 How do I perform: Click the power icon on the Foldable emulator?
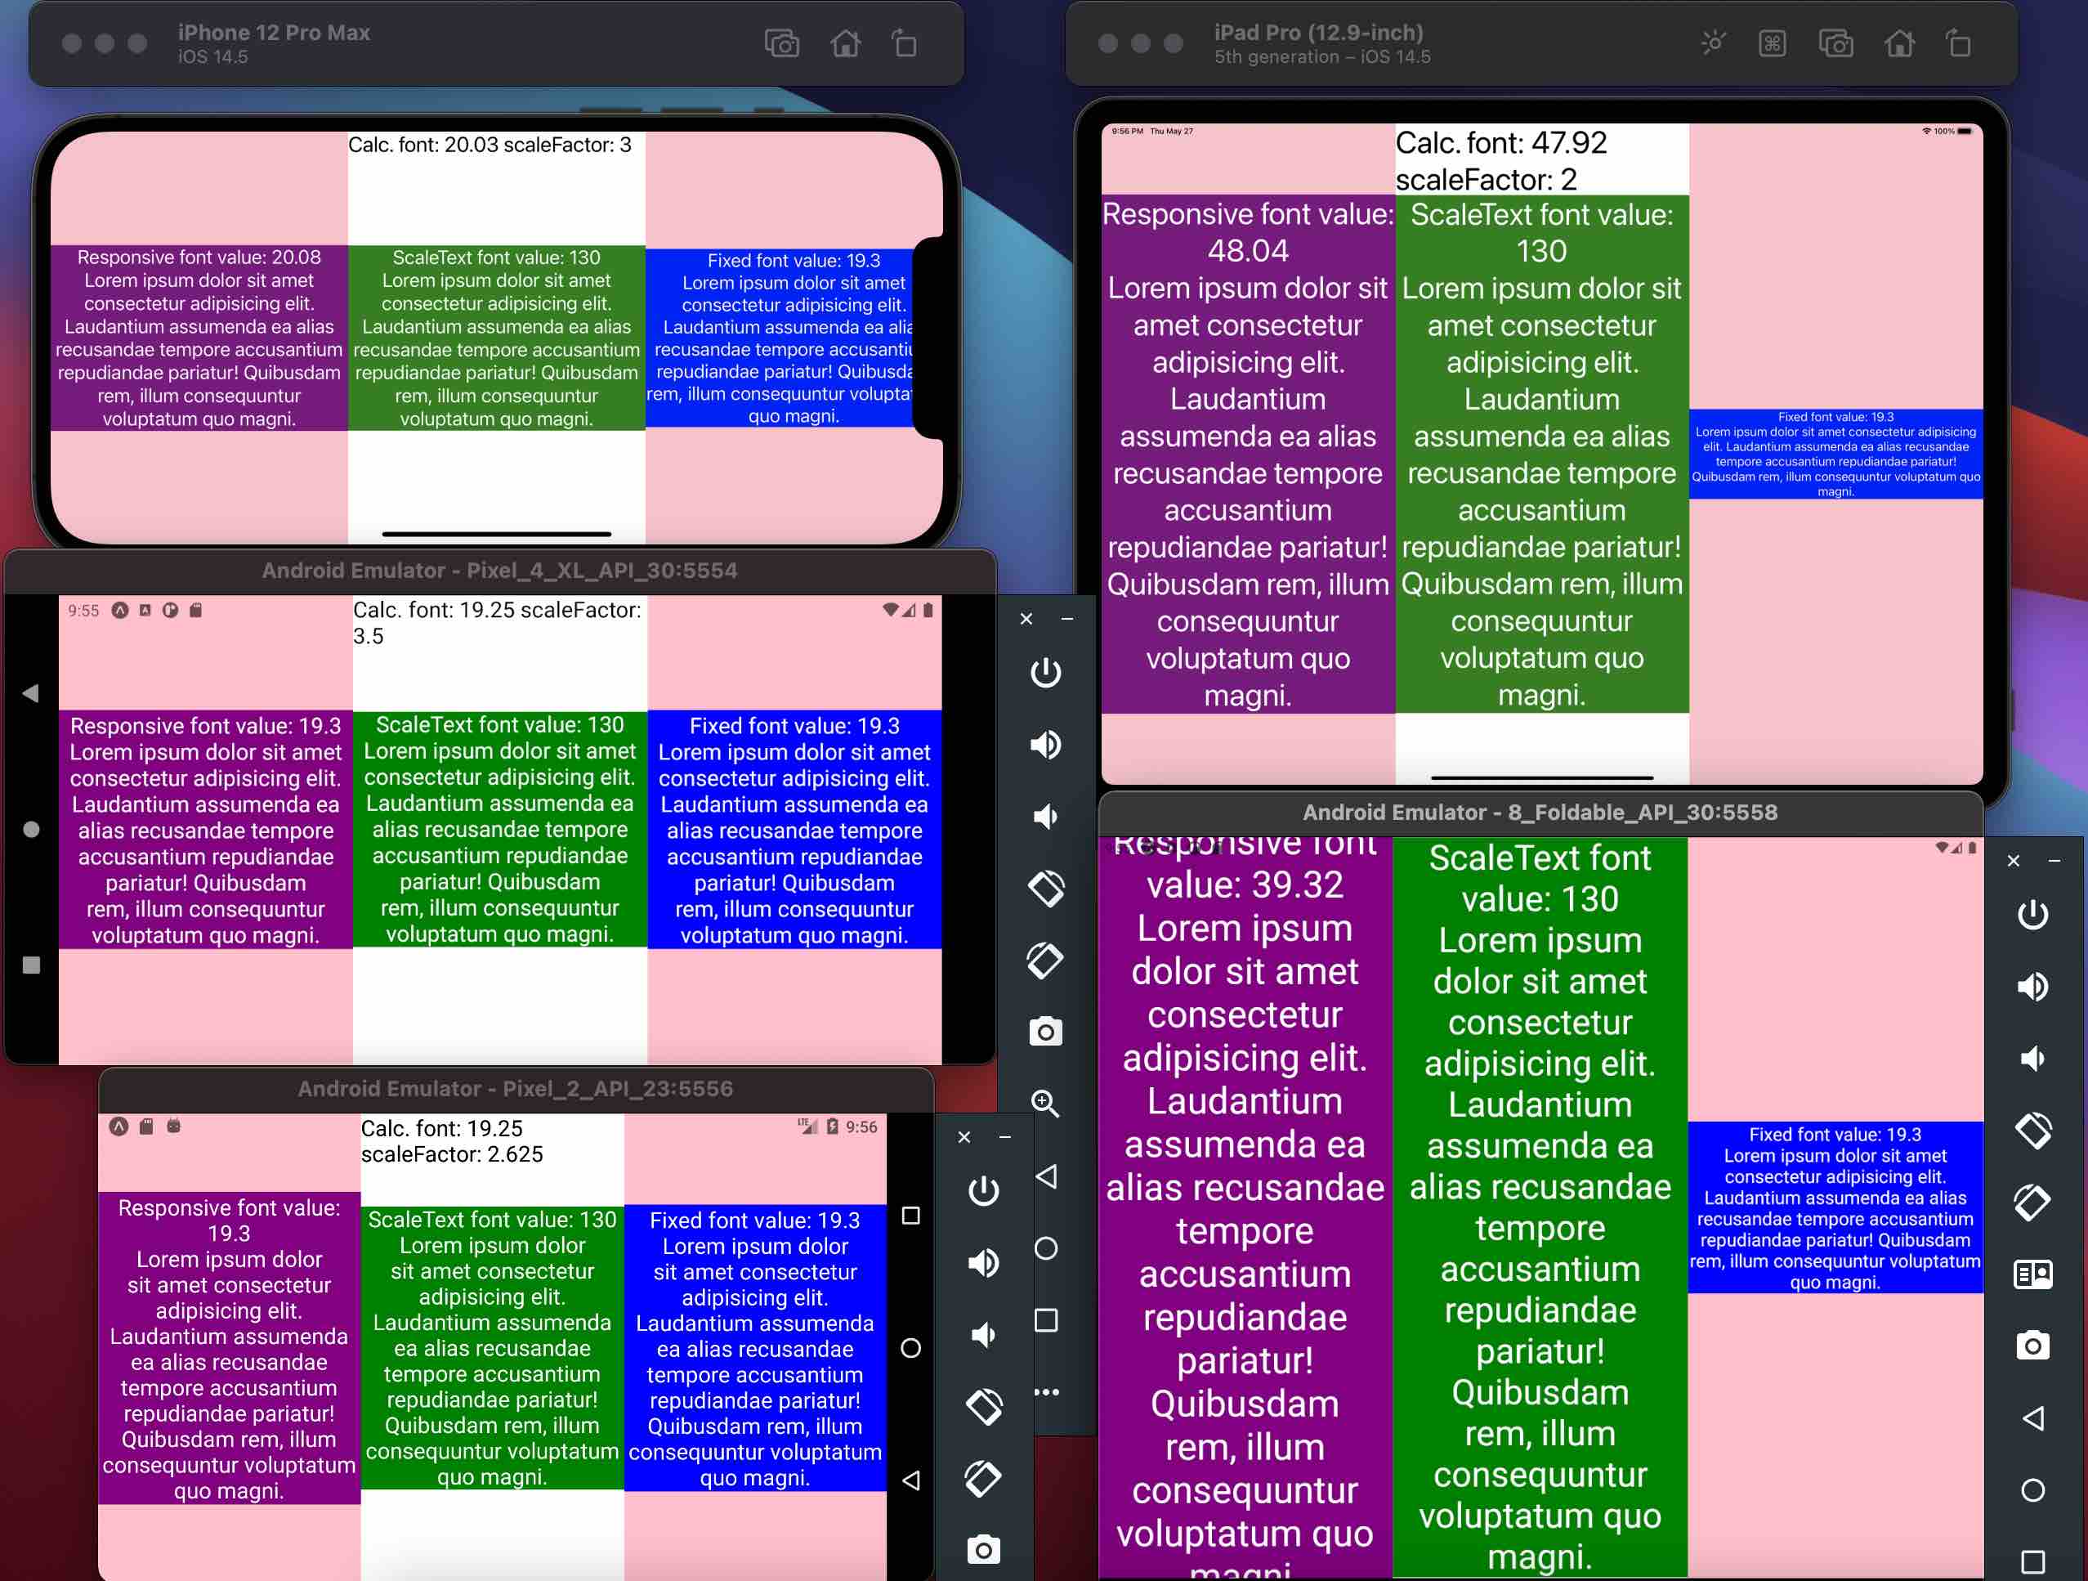point(2032,916)
